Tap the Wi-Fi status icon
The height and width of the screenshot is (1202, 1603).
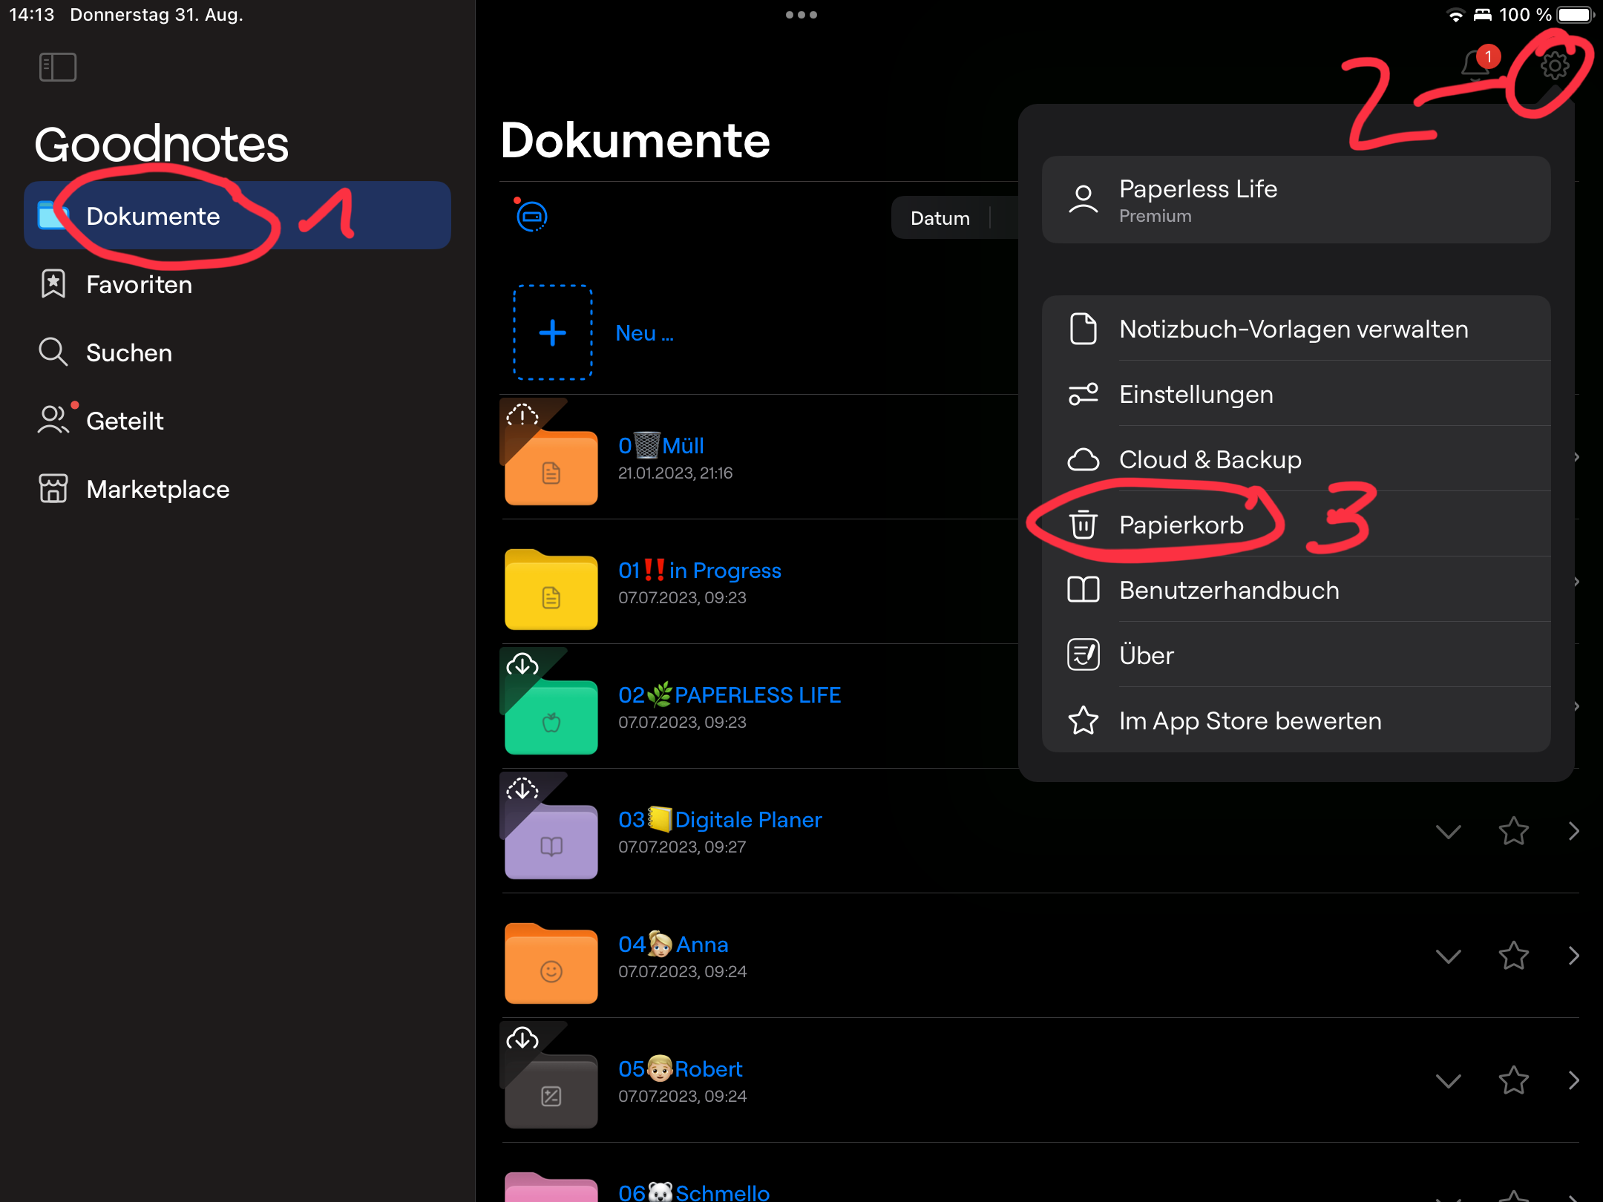(x=1456, y=16)
